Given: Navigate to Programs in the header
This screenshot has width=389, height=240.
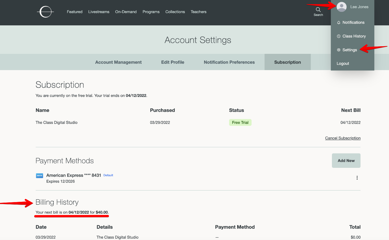Looking at the screenshot, I should (151, 12).
